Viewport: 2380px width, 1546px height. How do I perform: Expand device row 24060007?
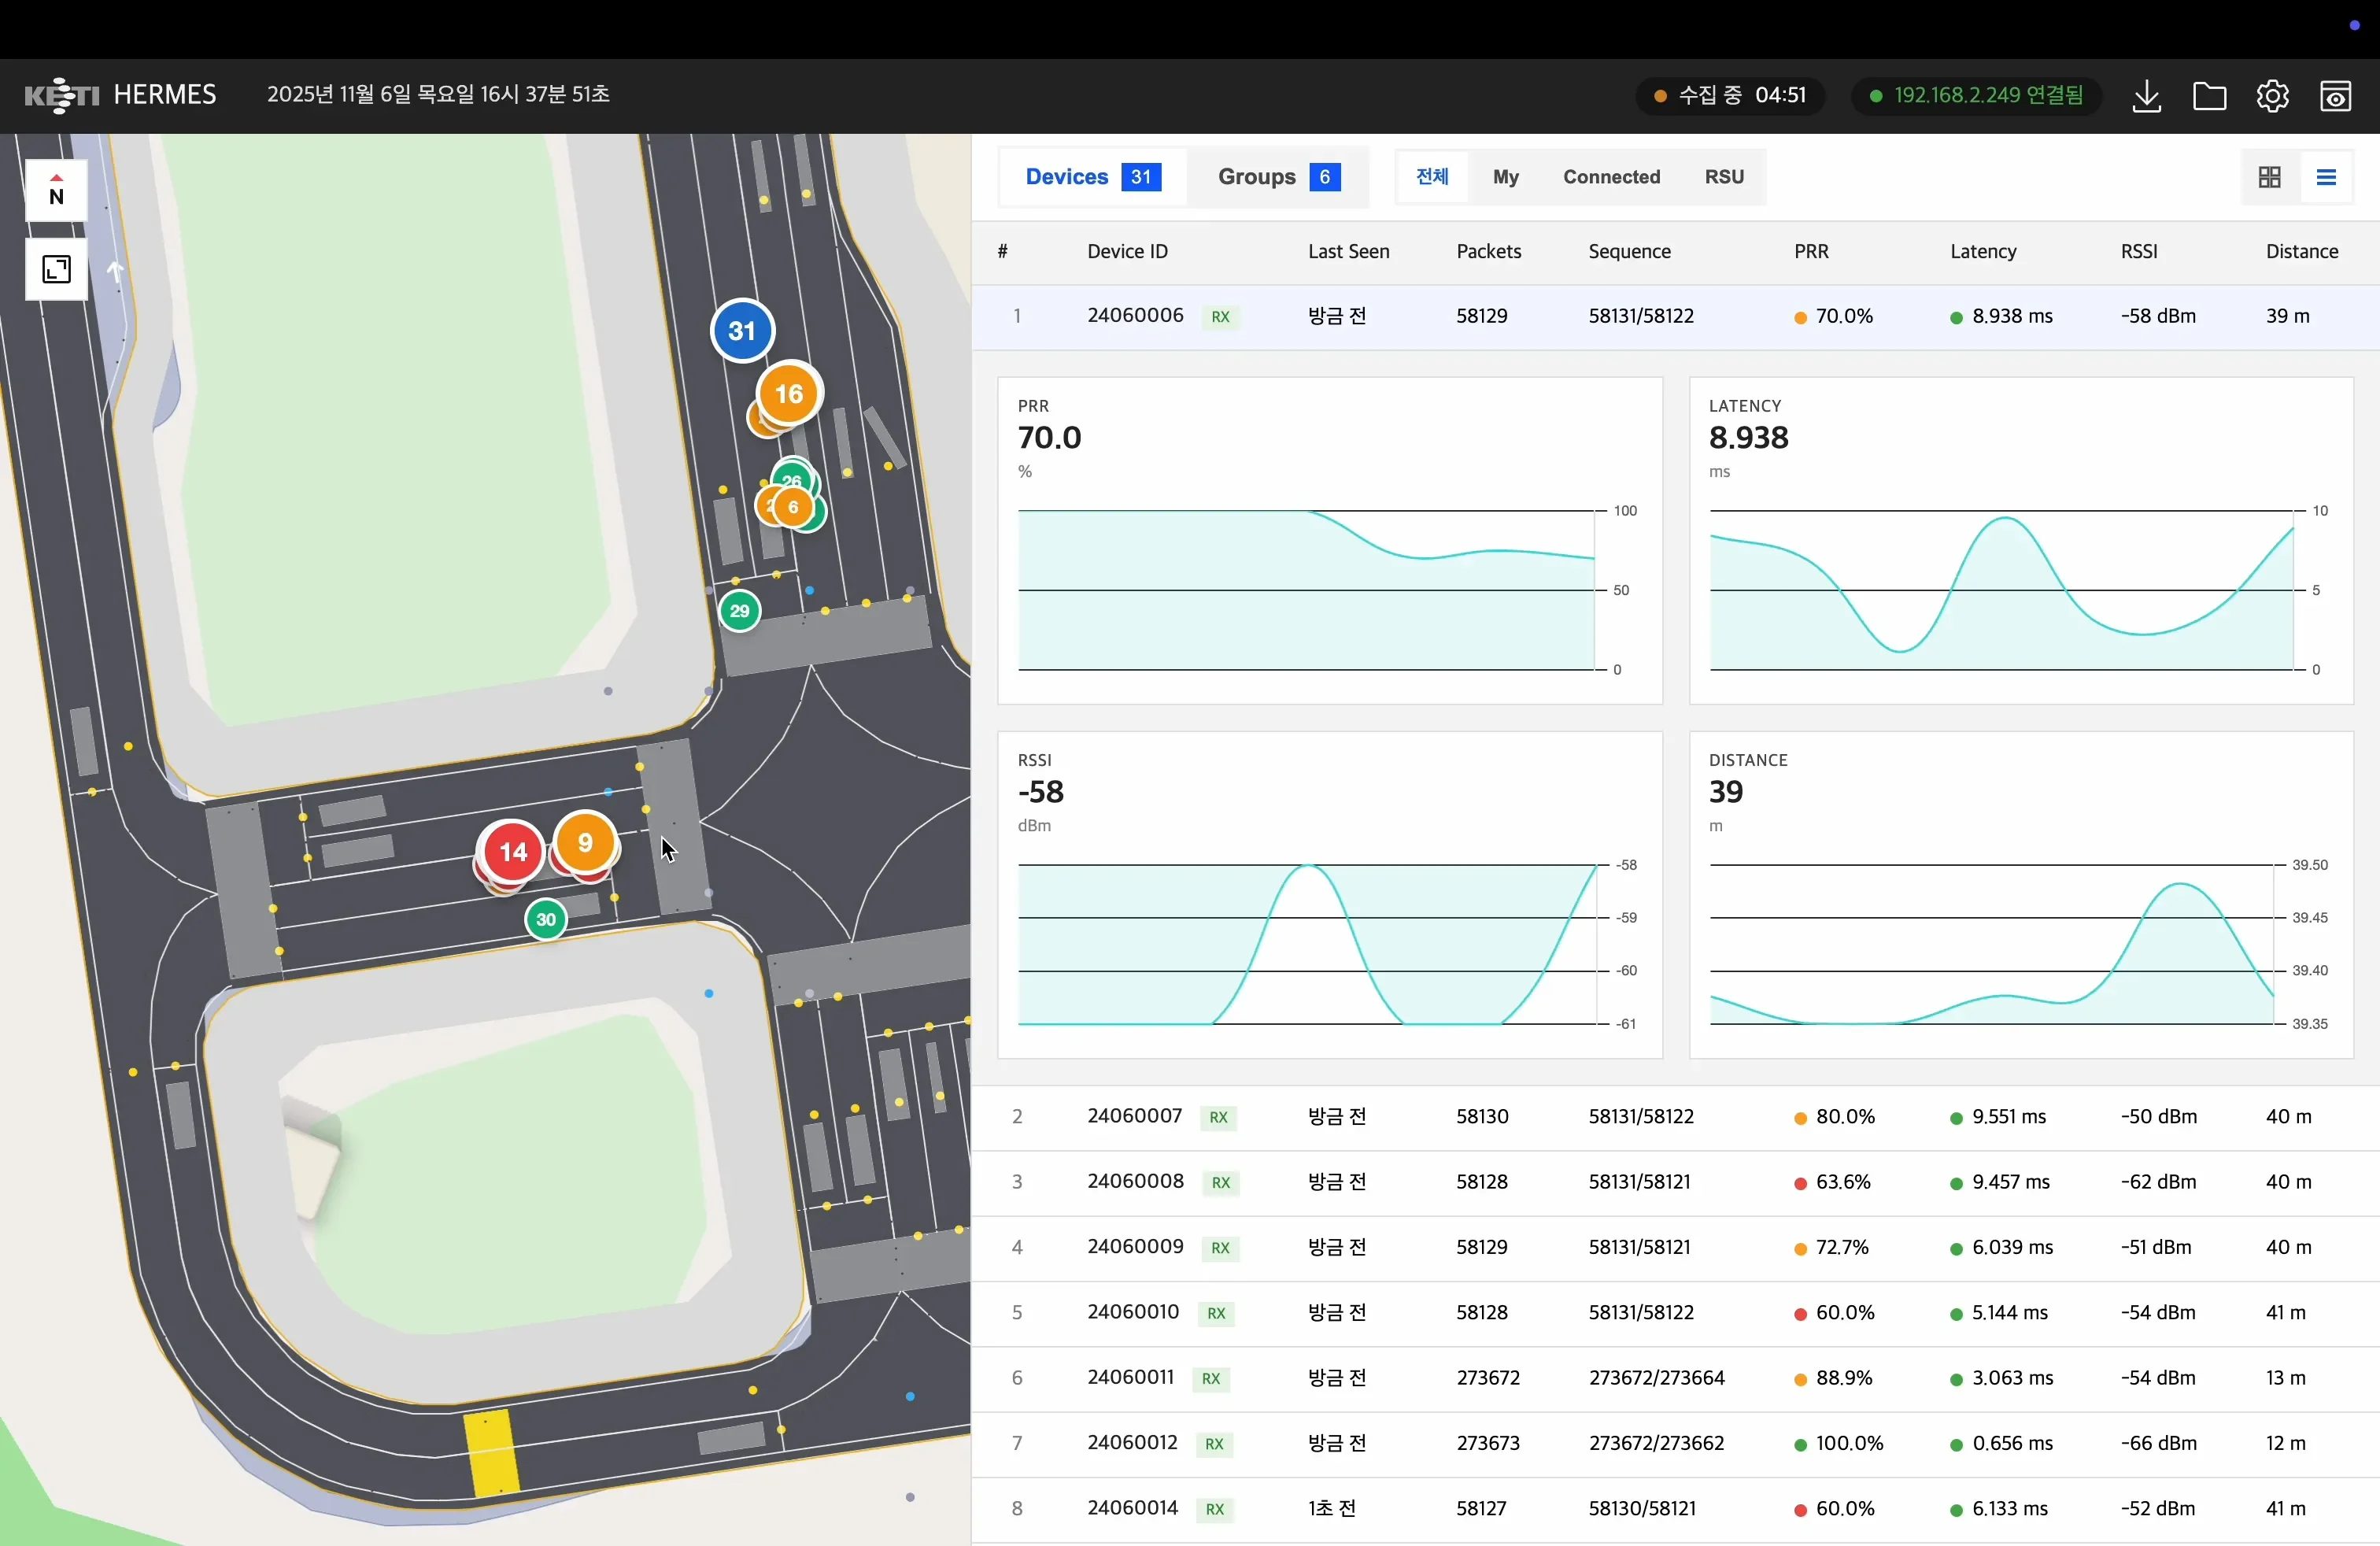1675,1116
